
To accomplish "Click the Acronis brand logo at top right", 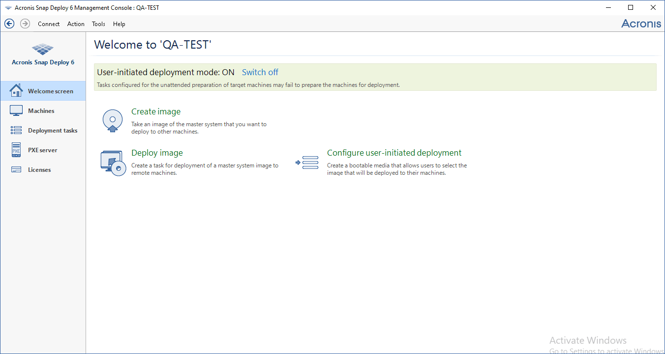I will click(641, 24).
